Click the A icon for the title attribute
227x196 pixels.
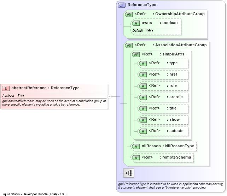pos(143,108)
